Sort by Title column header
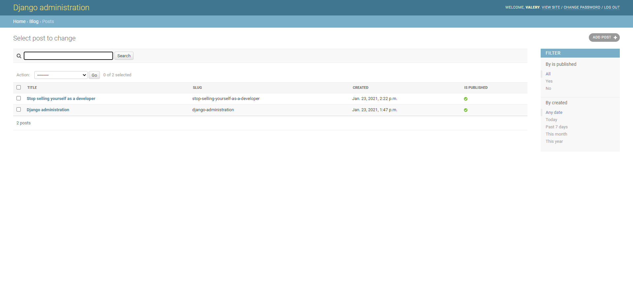Viewport: 633px width, 305px height. click(x=32, y=88)
